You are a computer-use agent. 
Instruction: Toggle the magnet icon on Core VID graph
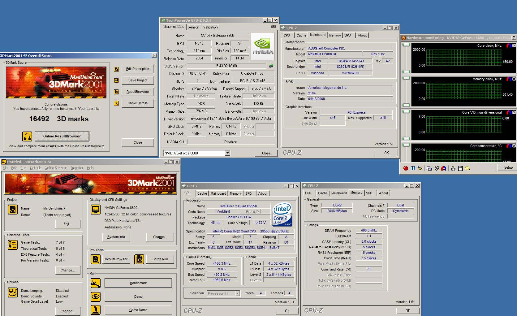point(509,112)
